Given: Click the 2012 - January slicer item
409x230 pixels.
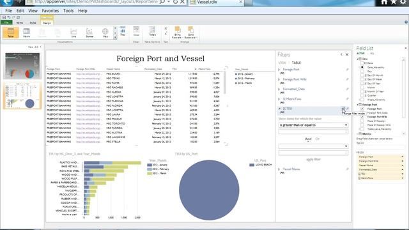Looking at the screenshot, I should pyautogui.click(x=244, y=74).
